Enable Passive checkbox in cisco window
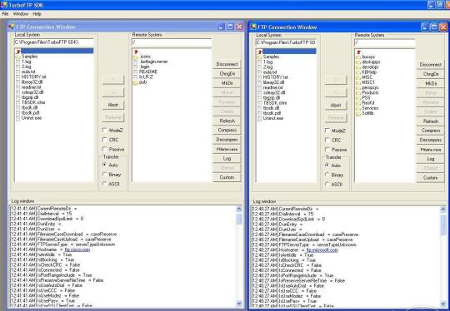This screenshot has width=450, height=311. 105,149
